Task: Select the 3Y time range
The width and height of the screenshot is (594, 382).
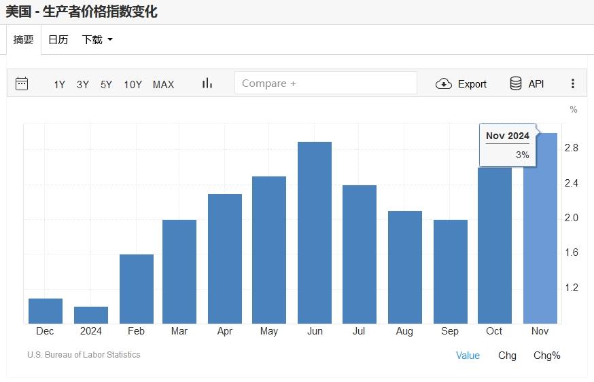Action: 83,84
